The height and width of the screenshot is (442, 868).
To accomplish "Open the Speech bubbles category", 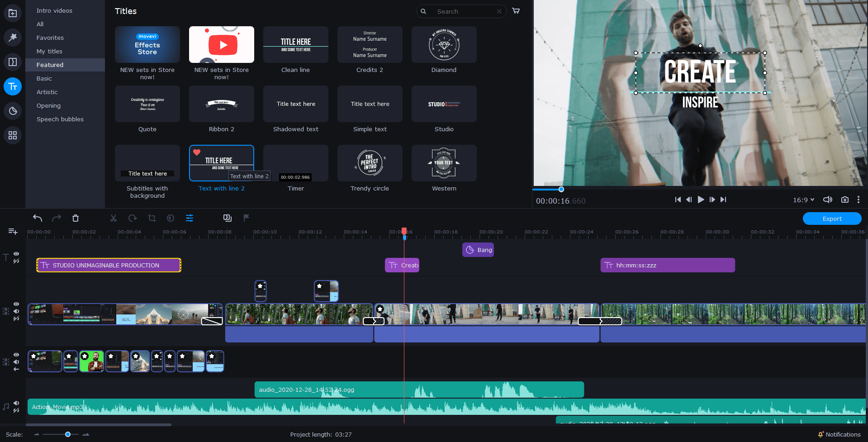I will pyautogui.click(x=60, y=119).
